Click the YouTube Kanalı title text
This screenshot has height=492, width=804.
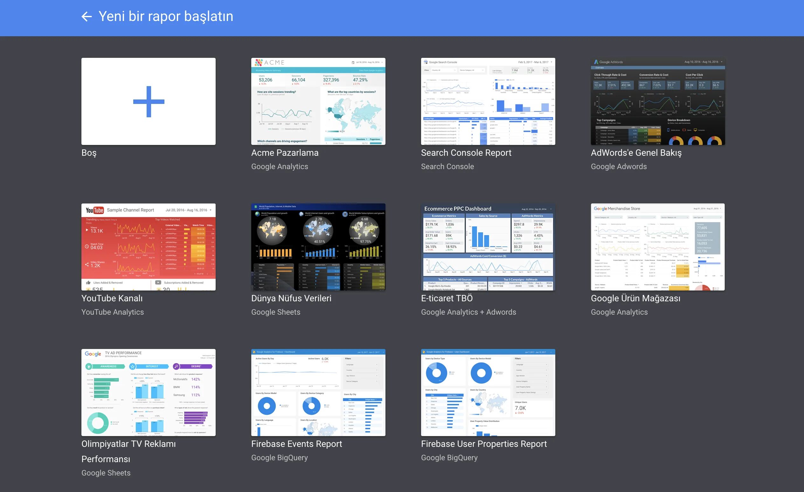[x=112, y=298]
